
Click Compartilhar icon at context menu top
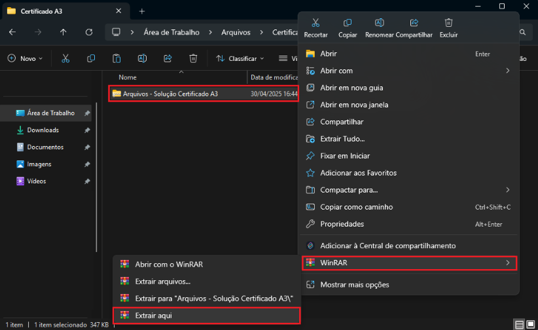click(x=414, y=23)
